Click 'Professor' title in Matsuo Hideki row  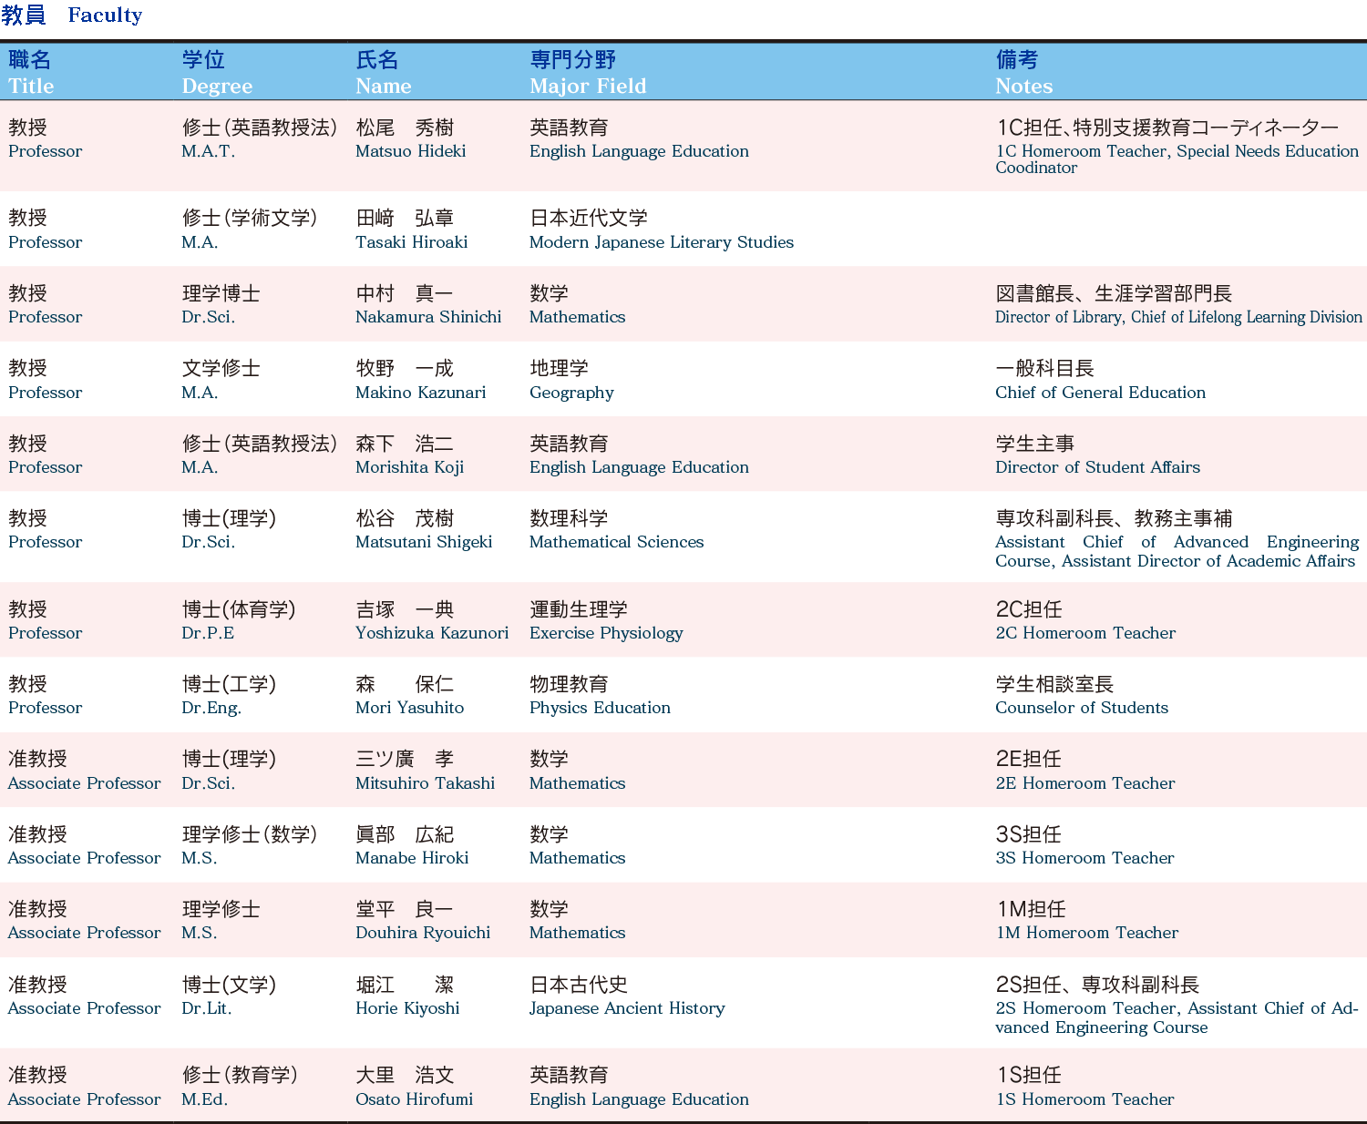[45, 151]
